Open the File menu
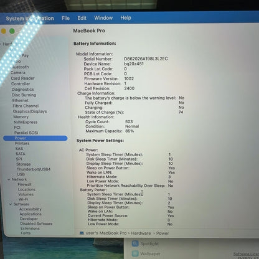The image size is (259, 259). [65, 18]
